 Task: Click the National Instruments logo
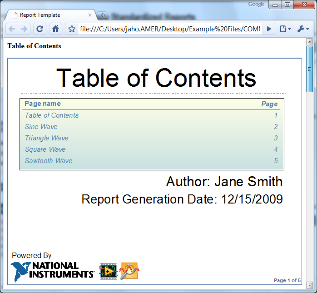52,271
